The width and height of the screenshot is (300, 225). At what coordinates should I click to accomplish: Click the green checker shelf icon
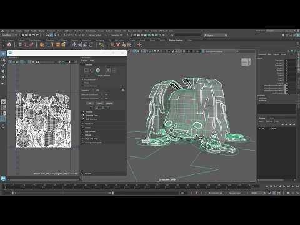tap(101, 44)
